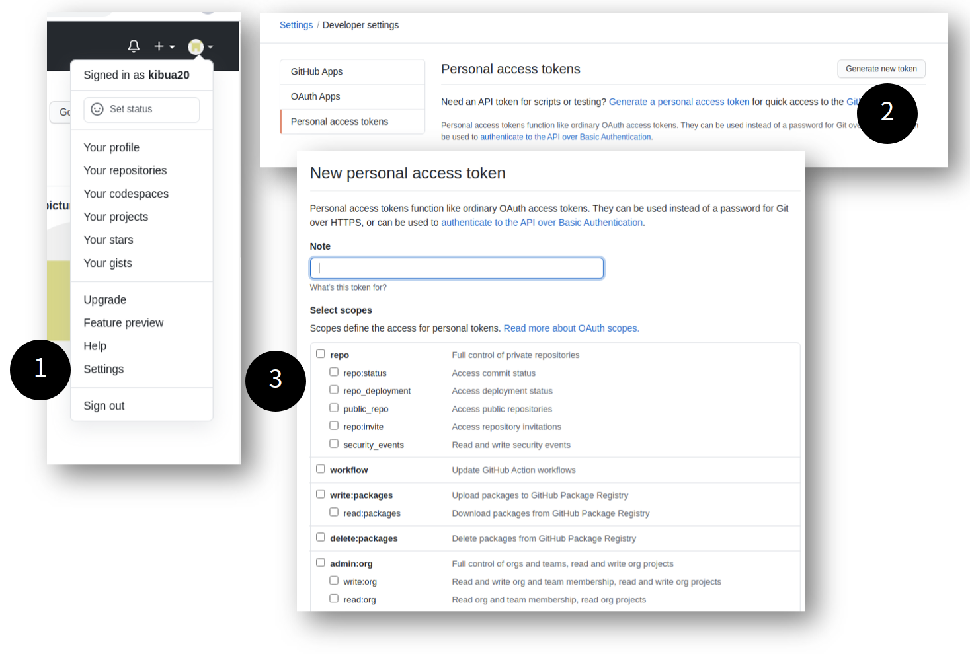Image resolution: width=970 pixels, height=654 pixels.
Task: Enable the delete:packages scope checkbox
Action: click(x=321, y=537)
